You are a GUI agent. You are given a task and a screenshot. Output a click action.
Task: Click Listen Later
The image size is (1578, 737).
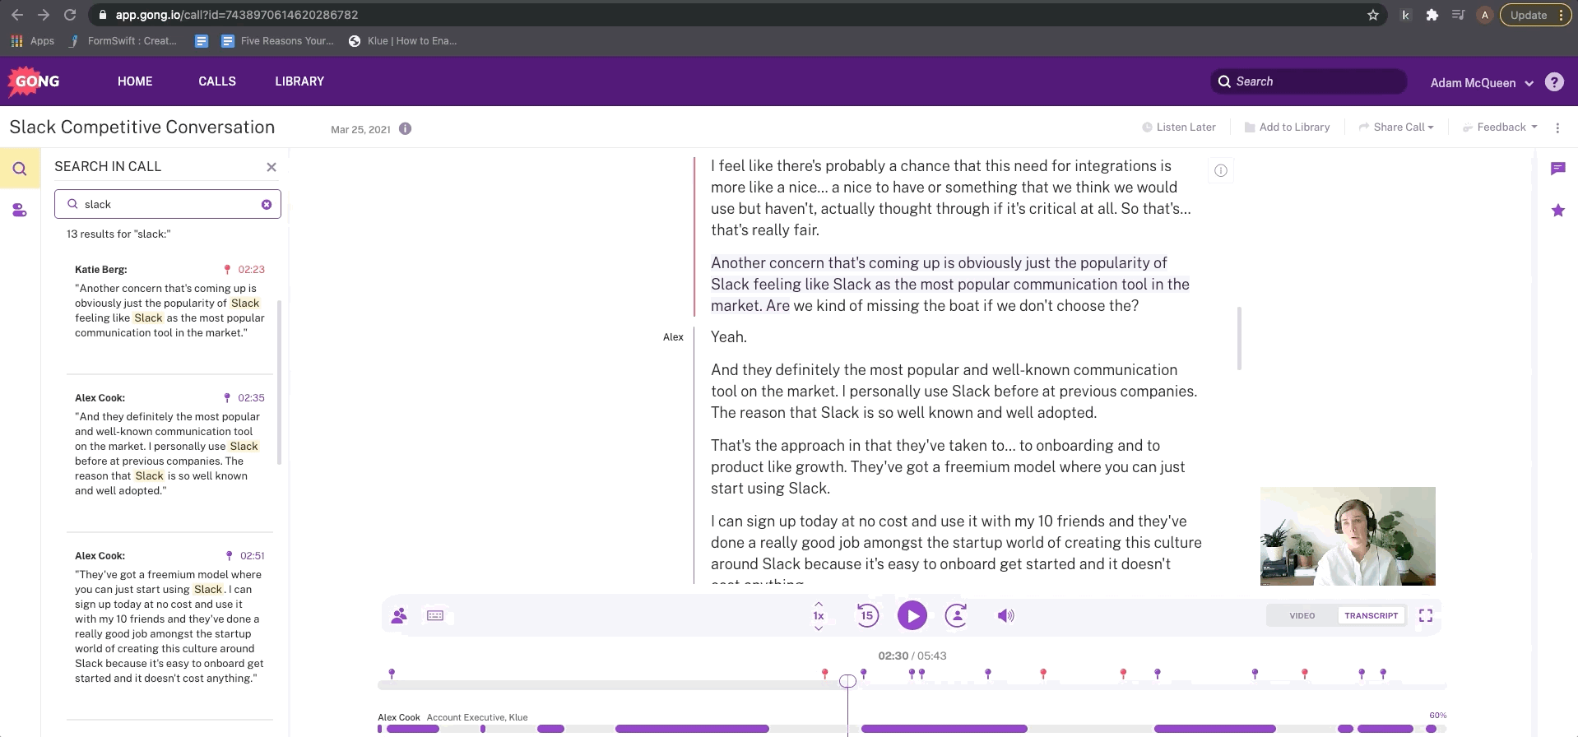coord(1178,127)
